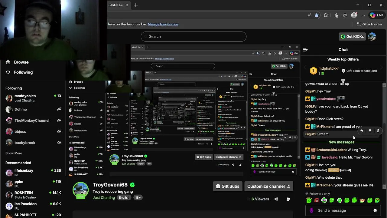Open the TroyGovoni68 profile avatar
Viewport: 387px width, 218px height.
(x=80, y=190)
